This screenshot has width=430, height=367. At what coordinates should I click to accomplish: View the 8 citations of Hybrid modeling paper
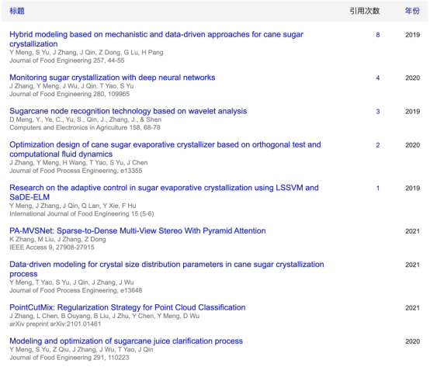378,35
